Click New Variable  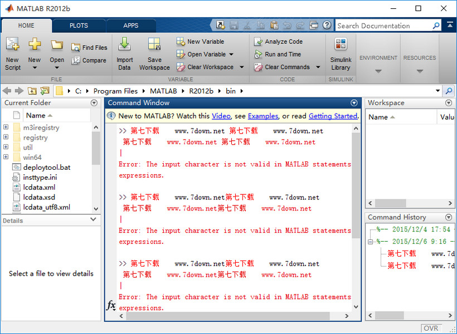(200, 42)
